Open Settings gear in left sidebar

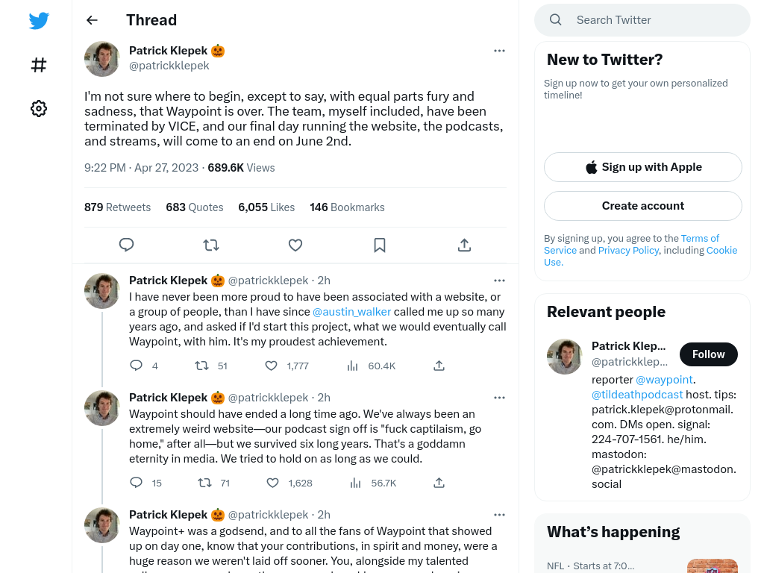coord(39,108)
